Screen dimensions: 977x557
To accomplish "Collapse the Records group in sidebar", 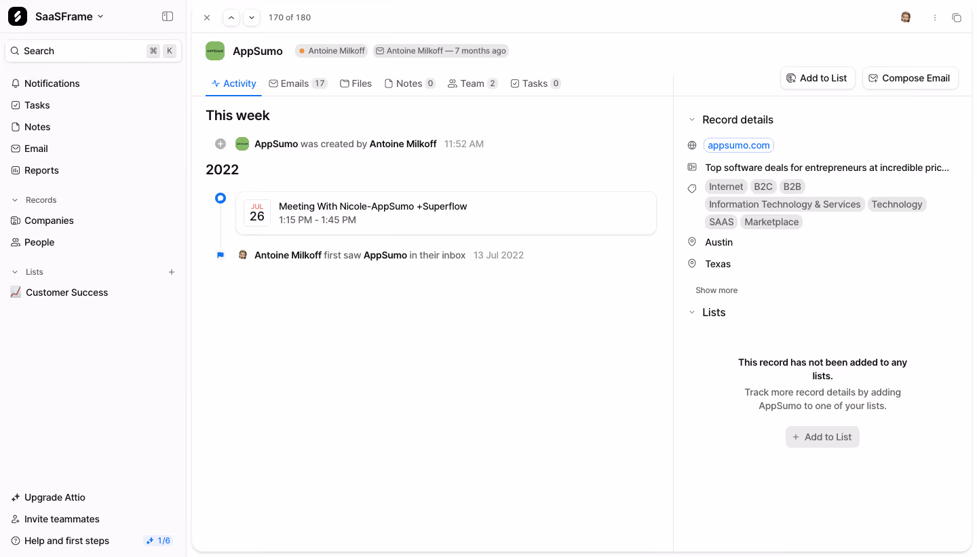I will (x=15, y=200).
